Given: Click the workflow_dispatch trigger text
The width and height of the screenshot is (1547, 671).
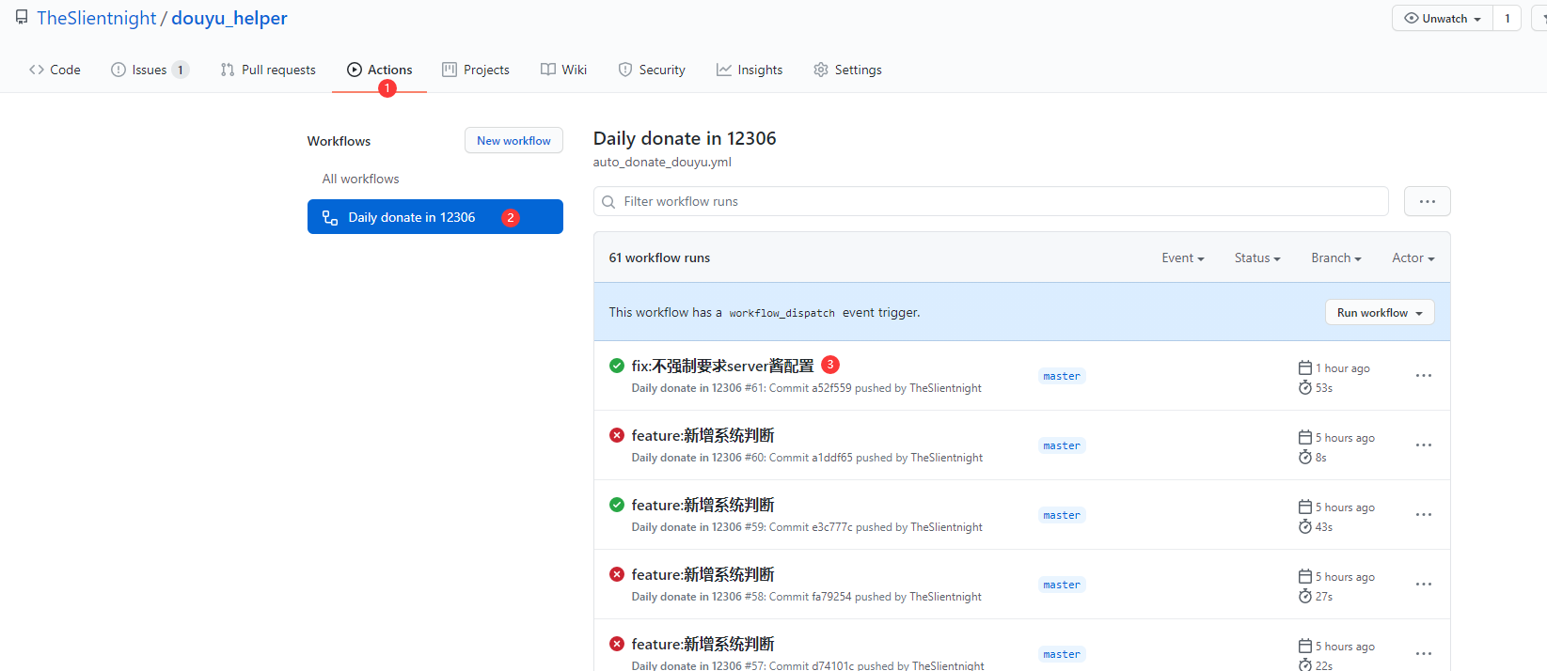Looking at the screenshot, I should tap(781, 313).
